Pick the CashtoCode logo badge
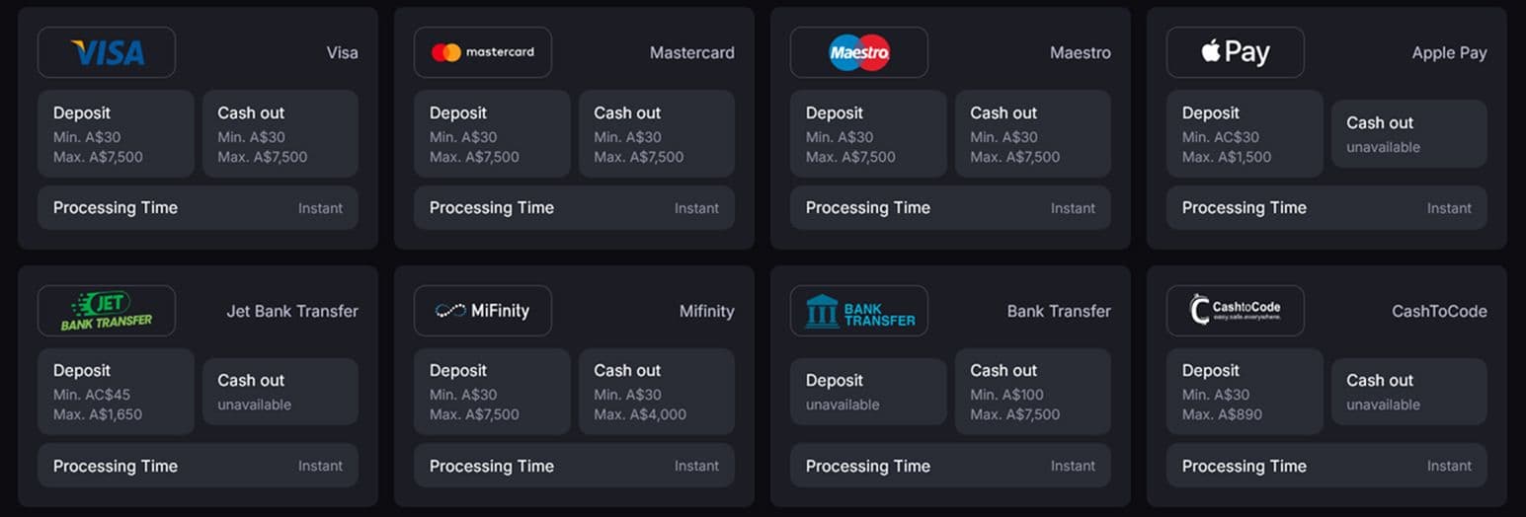 [x=1236, y=311]
